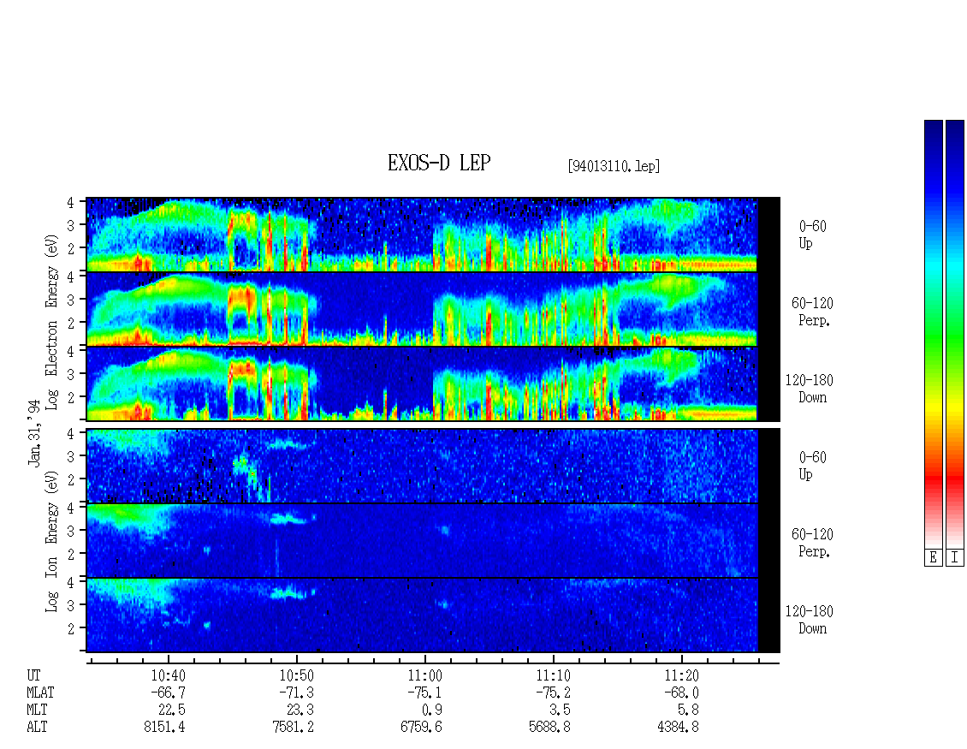This screenshot has height=749, width=967.
Task: Click the I label box under color bar
Action: [955, 558]
